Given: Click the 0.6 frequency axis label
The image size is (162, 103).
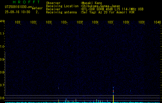Looking at the screenshot, I should coord(2,98).
